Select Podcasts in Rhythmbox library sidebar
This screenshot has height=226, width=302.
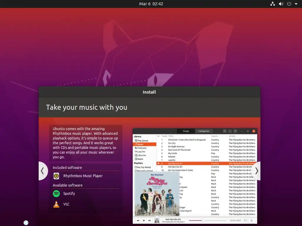coord(142,148)
